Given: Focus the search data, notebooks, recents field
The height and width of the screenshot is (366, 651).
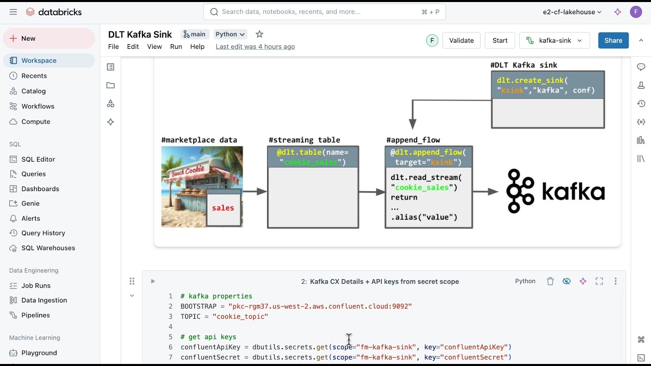Looking at the screenshot, I should [x=324, y=12].
